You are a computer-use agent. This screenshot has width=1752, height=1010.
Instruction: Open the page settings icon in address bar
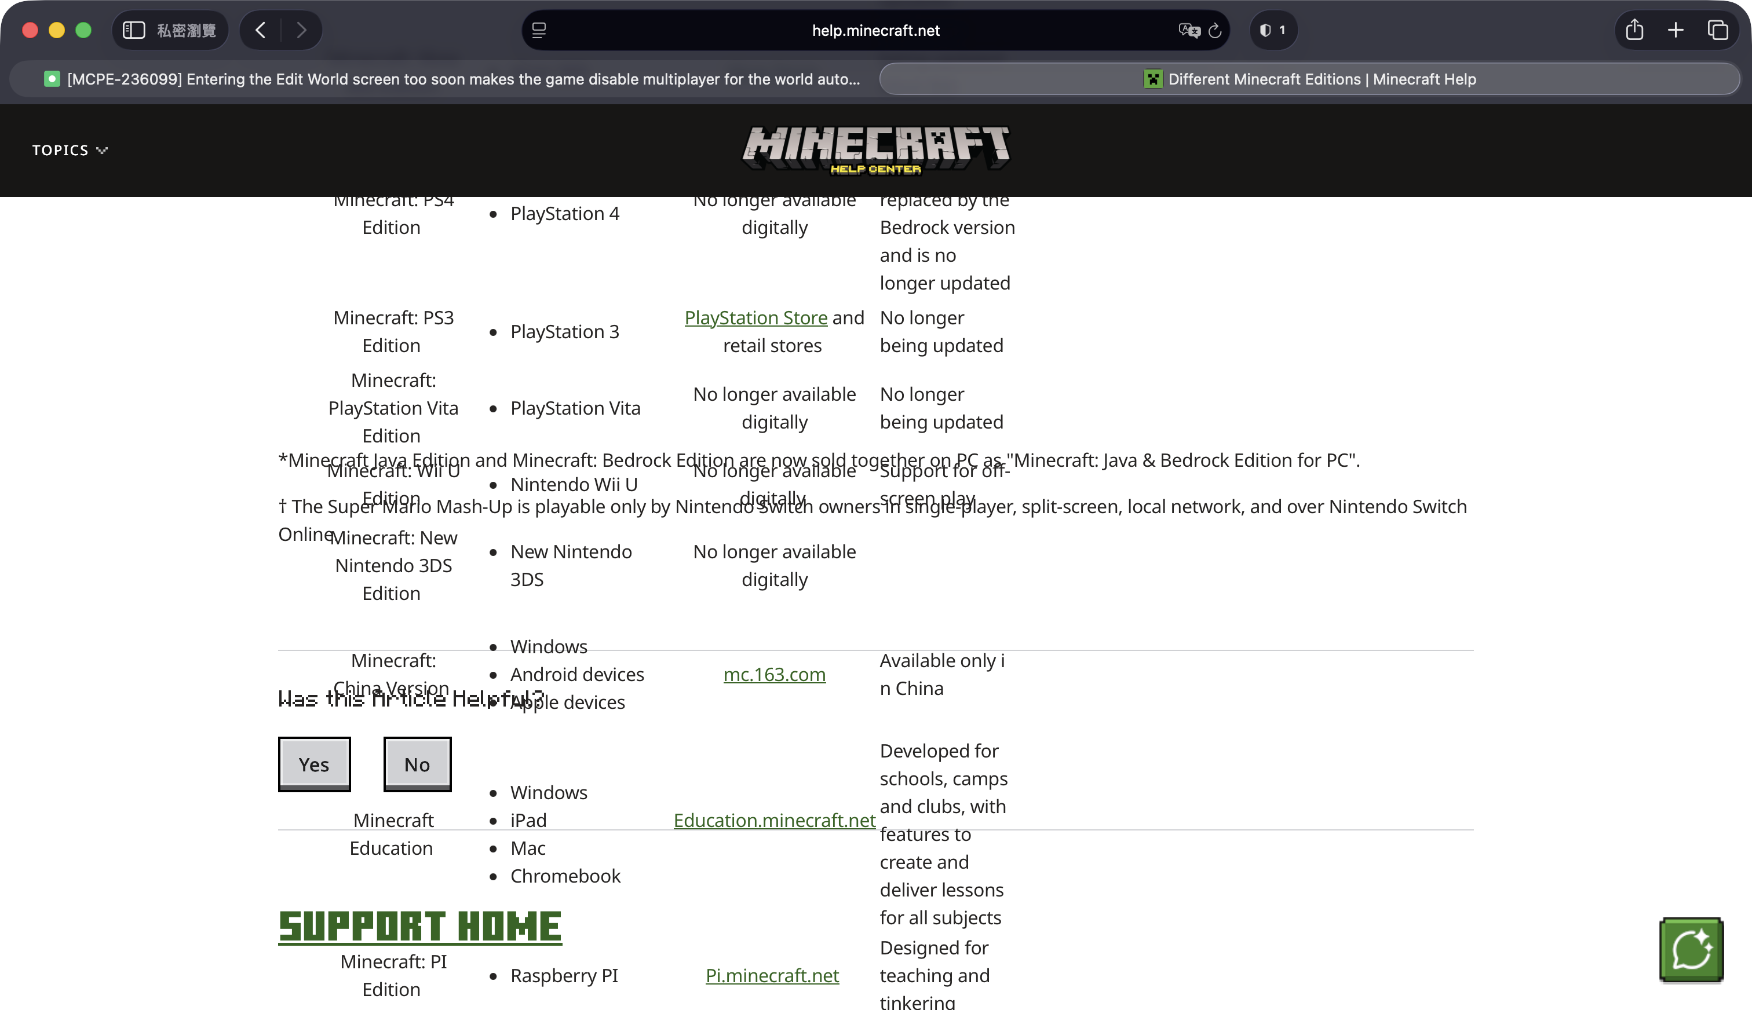coord(539,31)
